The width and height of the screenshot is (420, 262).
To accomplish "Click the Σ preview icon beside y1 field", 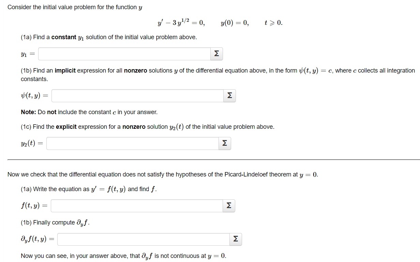I will 216,53.
